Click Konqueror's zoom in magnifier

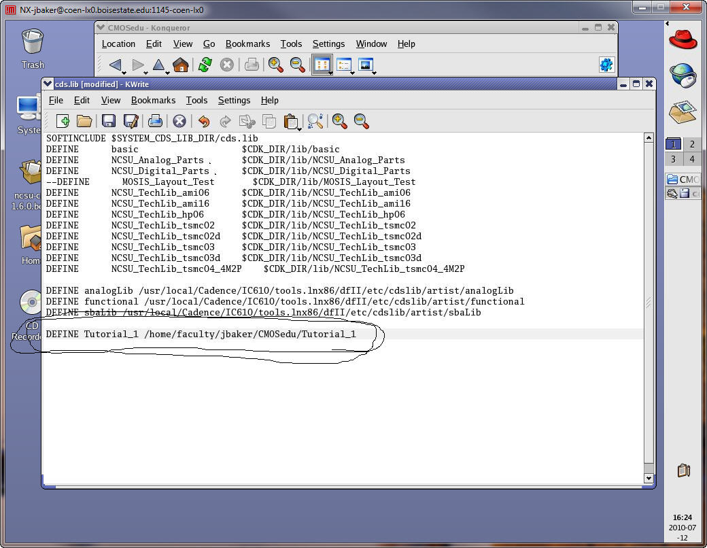click(x=275, y=65)
